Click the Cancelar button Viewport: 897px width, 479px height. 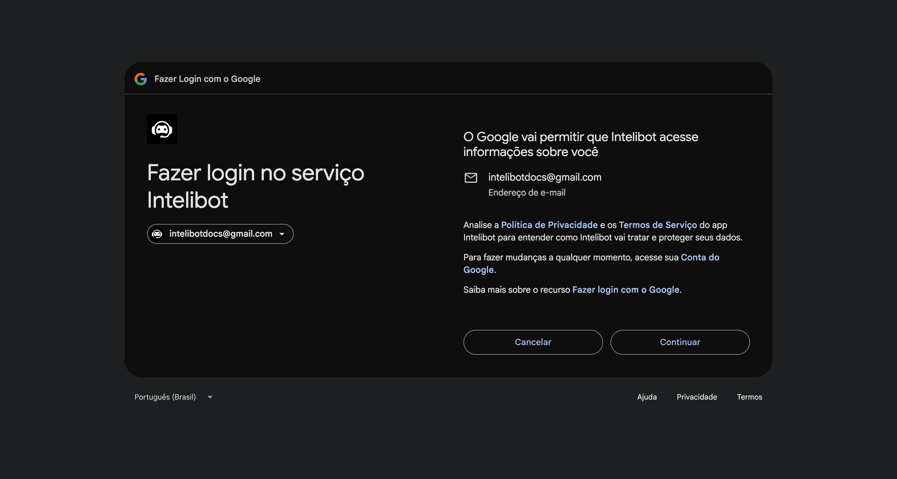pos(533,342)
